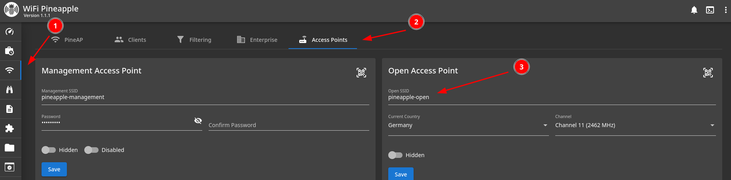Open the Recon binoculars sidebar icon
This screenshot has width=731, height=180.
pos(9,90)
